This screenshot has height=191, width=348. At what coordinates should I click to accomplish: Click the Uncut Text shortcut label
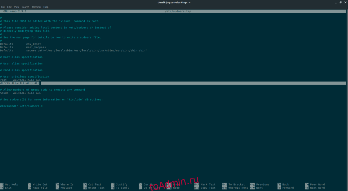(96, 188)
